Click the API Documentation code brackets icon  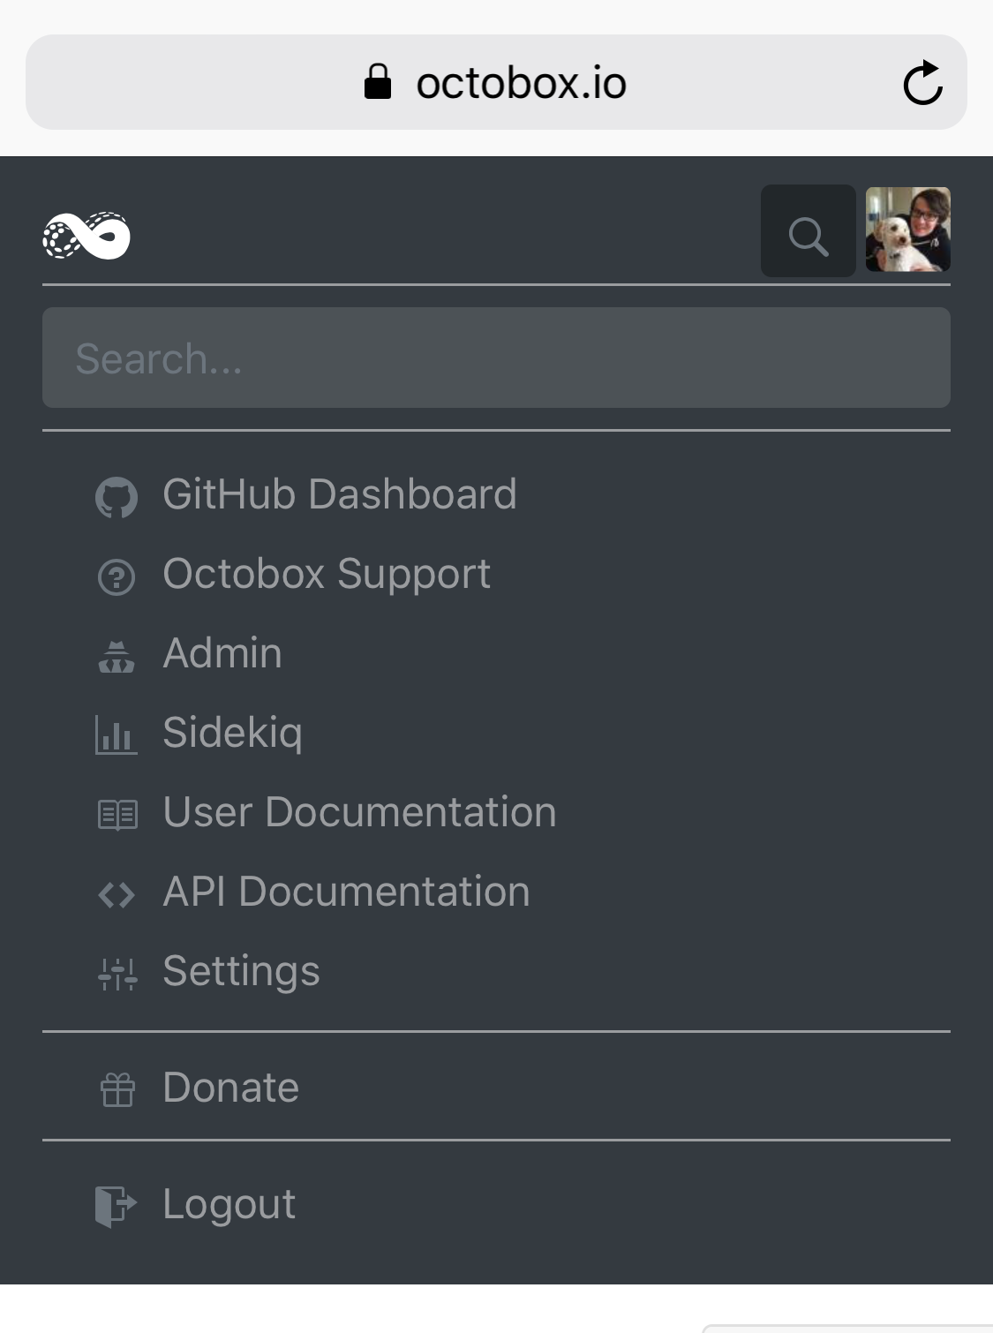(x=116, y=894)
